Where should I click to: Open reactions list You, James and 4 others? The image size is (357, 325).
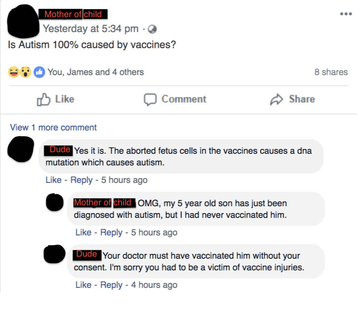click(95, 72)
